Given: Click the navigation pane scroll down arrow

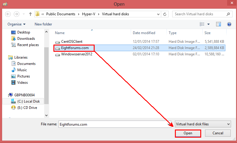Looking at the screenshot, I should pyautogui.click(x=46, y=115).
